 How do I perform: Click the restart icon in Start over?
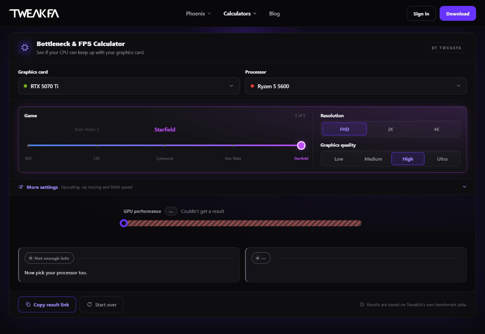[89, 304]
